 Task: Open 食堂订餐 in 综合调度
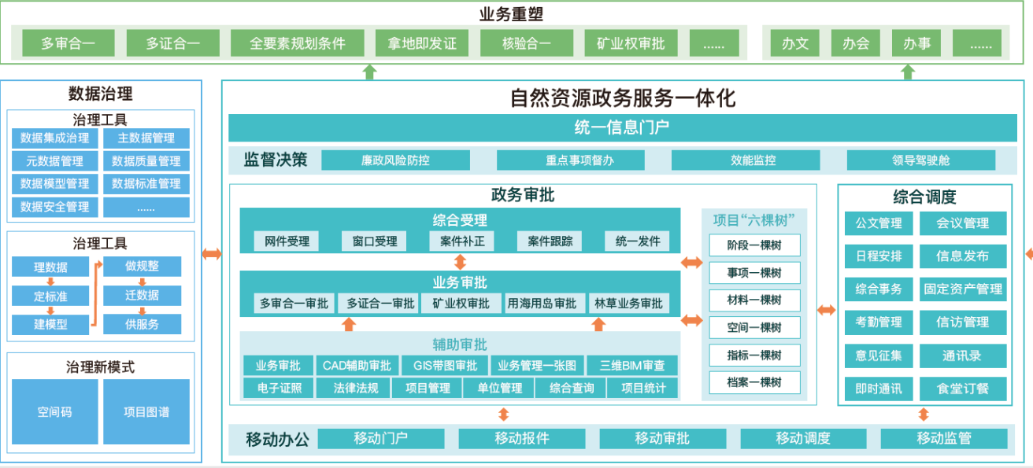coord(962,389)
